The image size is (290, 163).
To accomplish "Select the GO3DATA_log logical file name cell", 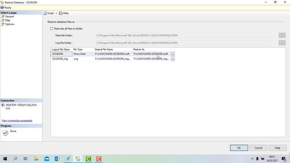I will (x=61, y=59).
